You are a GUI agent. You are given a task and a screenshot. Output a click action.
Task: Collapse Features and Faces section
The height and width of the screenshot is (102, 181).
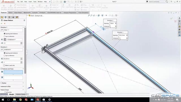coord(23,69)
